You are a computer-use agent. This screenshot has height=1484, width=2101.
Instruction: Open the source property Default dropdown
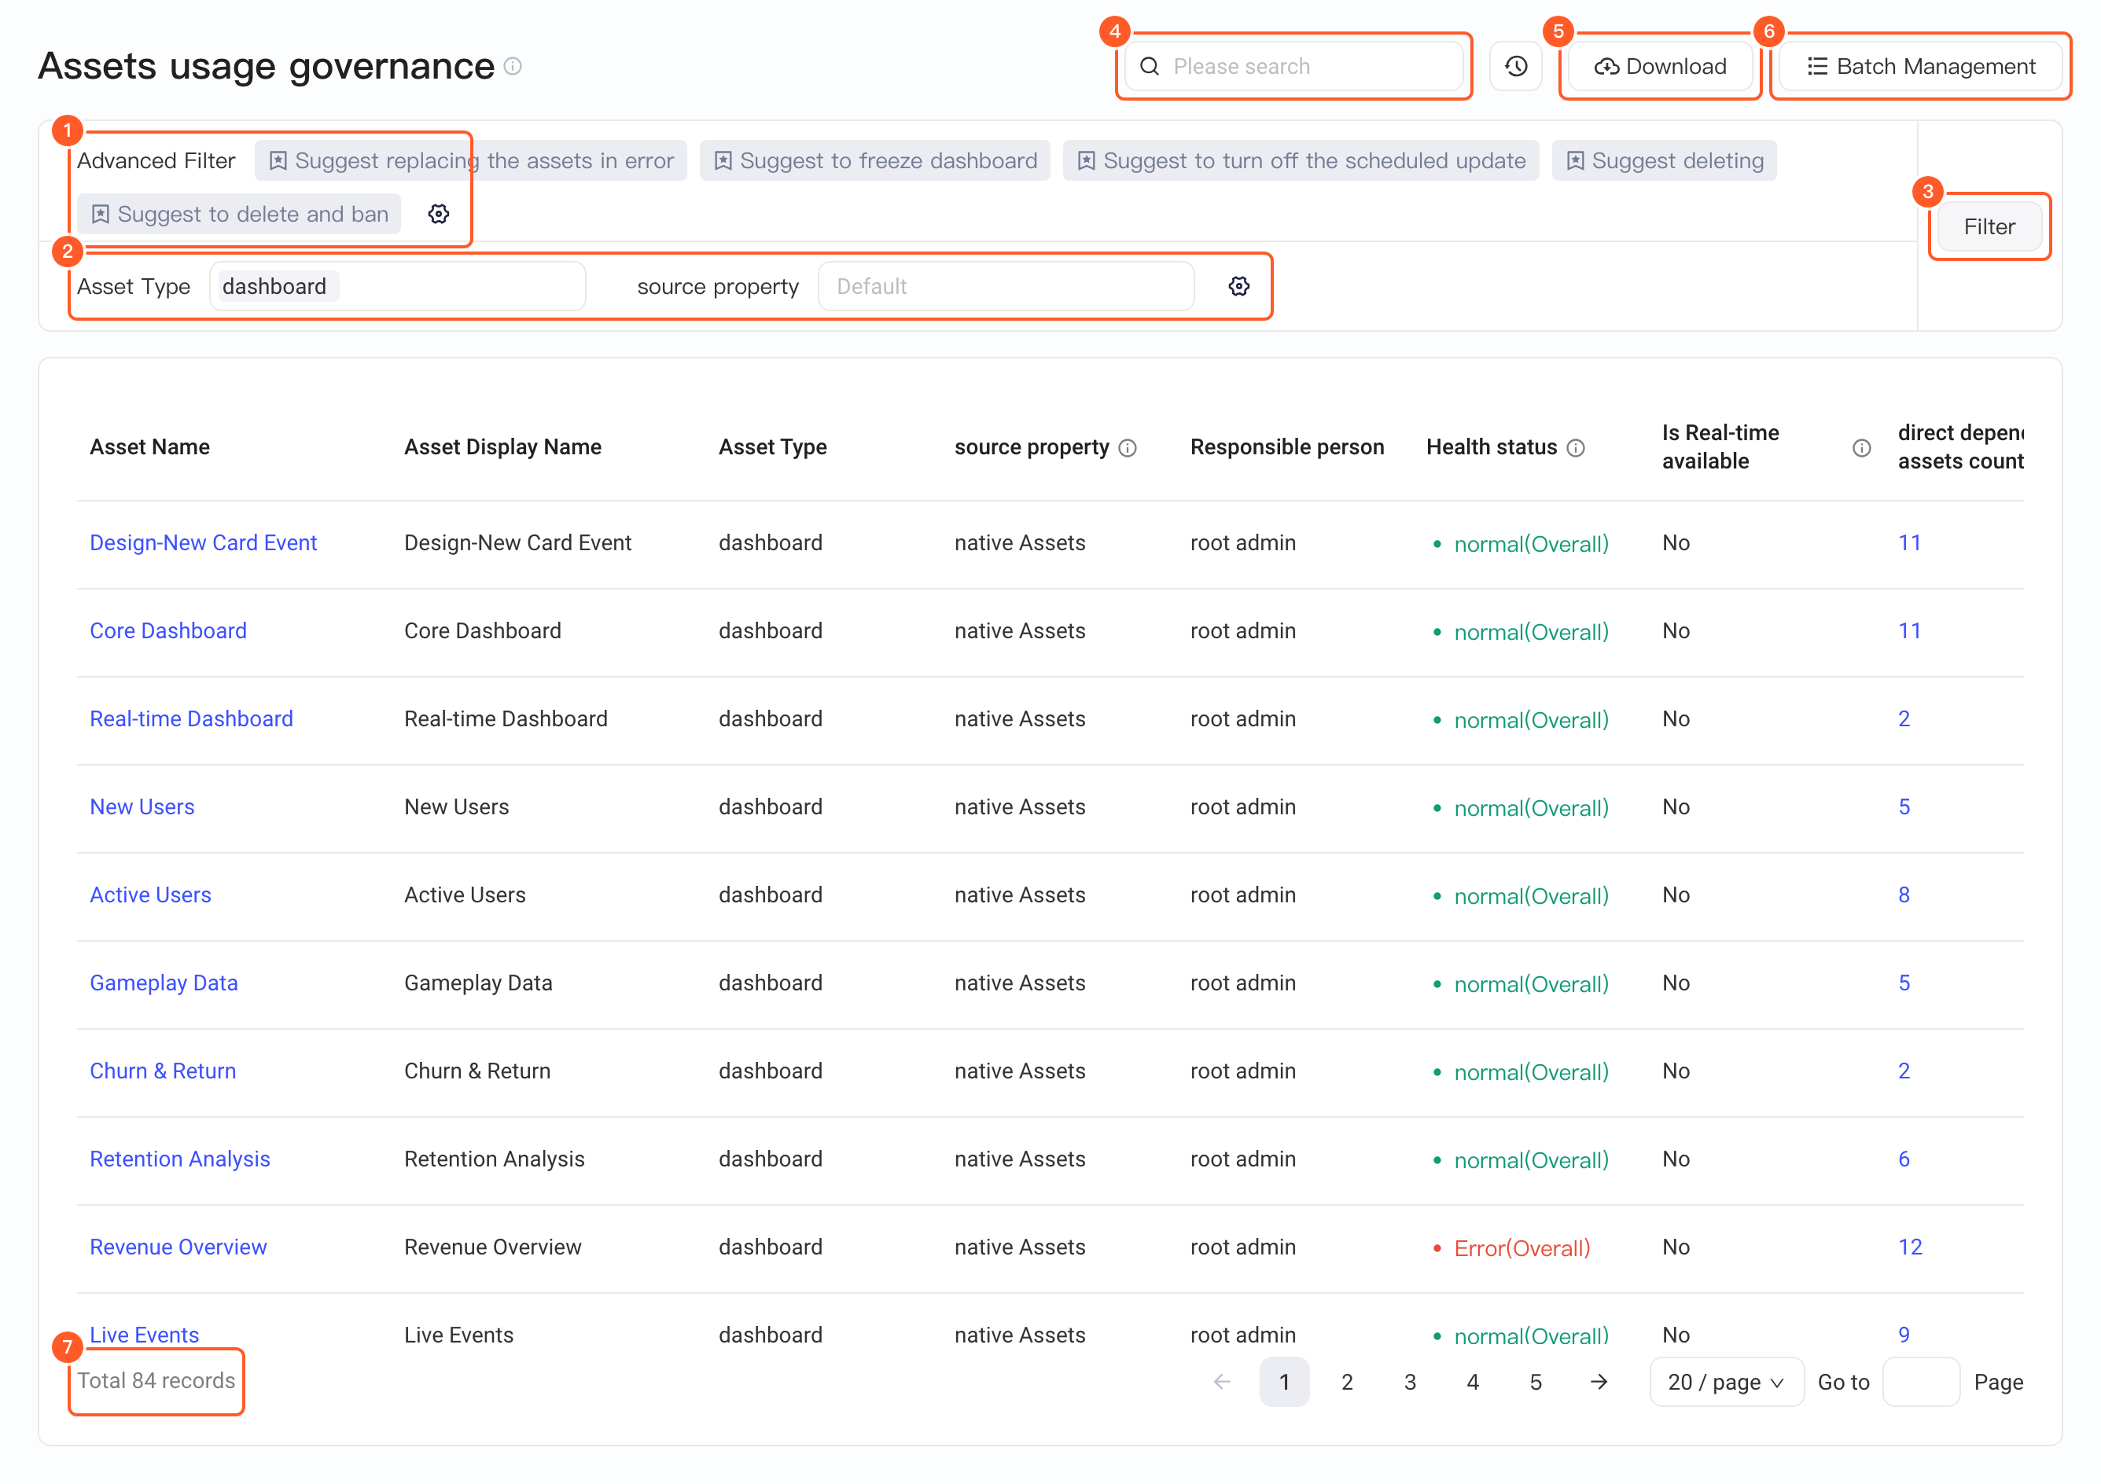click(x=1006, y=286)
